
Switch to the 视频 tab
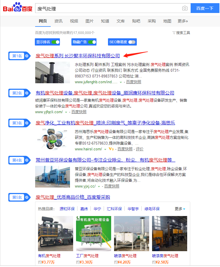tap(74, 21)
